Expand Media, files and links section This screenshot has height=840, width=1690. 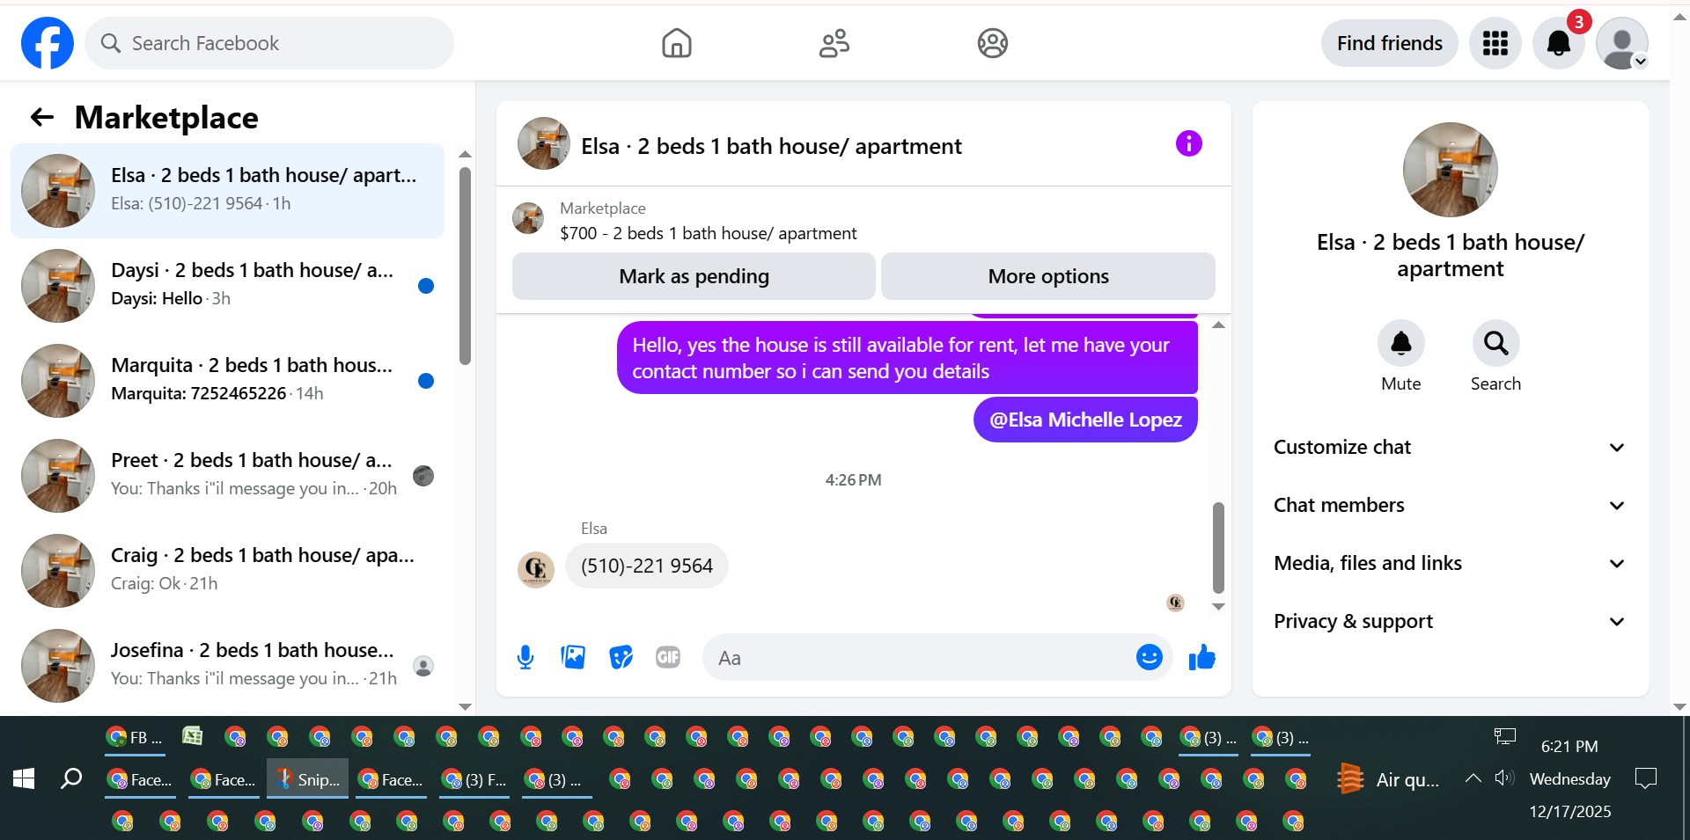(x=1450, y=563)
